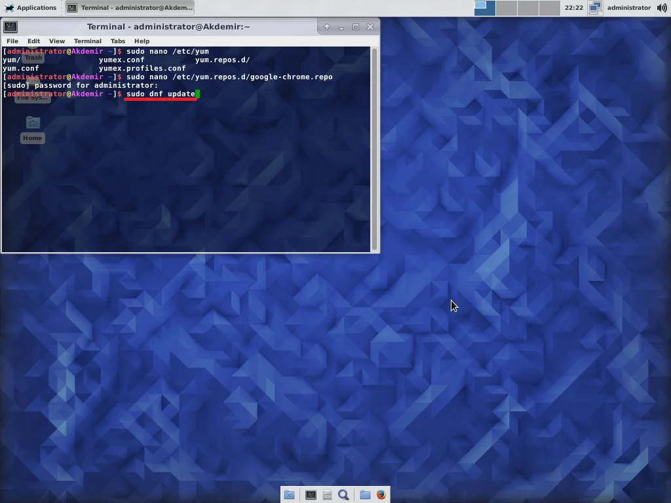Viewport: 671px width, 503px height.
Task: Launch Firefox from the bottom dock
Action: [x=381, y=495]
